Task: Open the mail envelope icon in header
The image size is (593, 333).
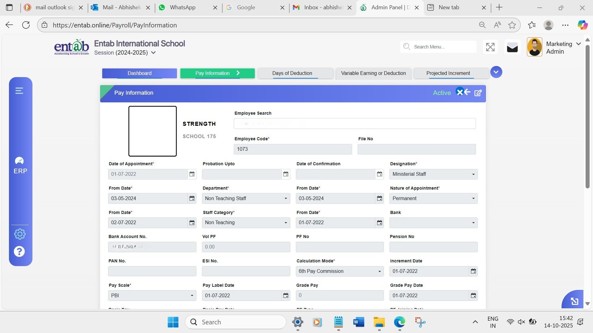Action: pos(512,47)
